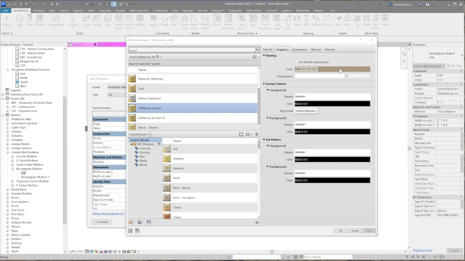Expand the Doors family node

click(x=7, y=198)
